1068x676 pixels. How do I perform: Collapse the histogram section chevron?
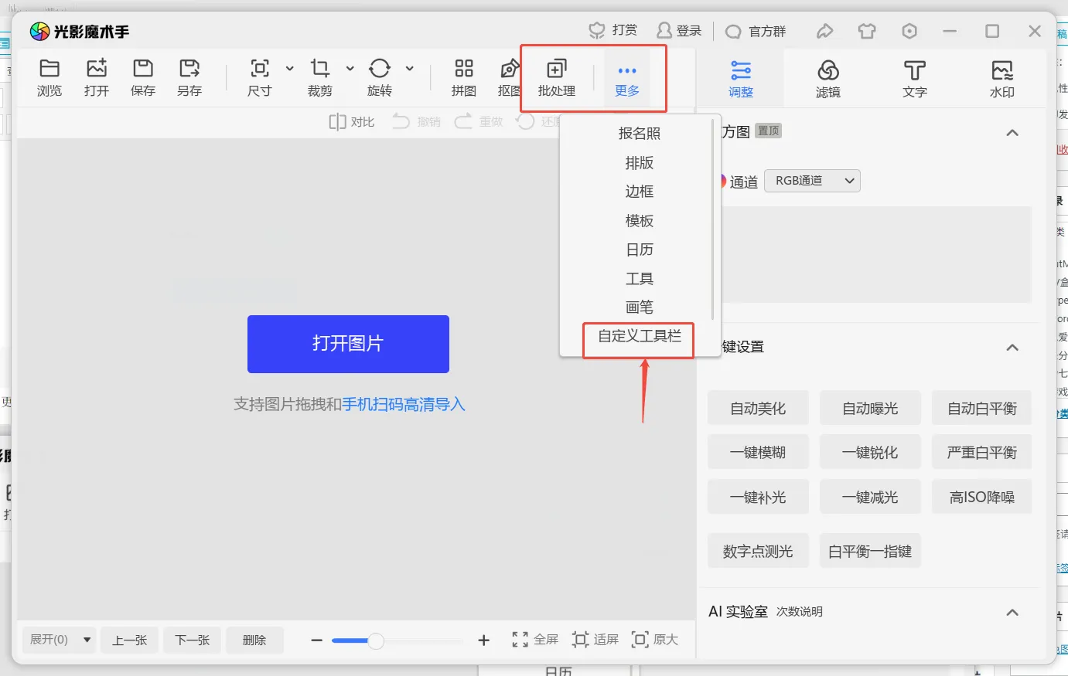1012,133
